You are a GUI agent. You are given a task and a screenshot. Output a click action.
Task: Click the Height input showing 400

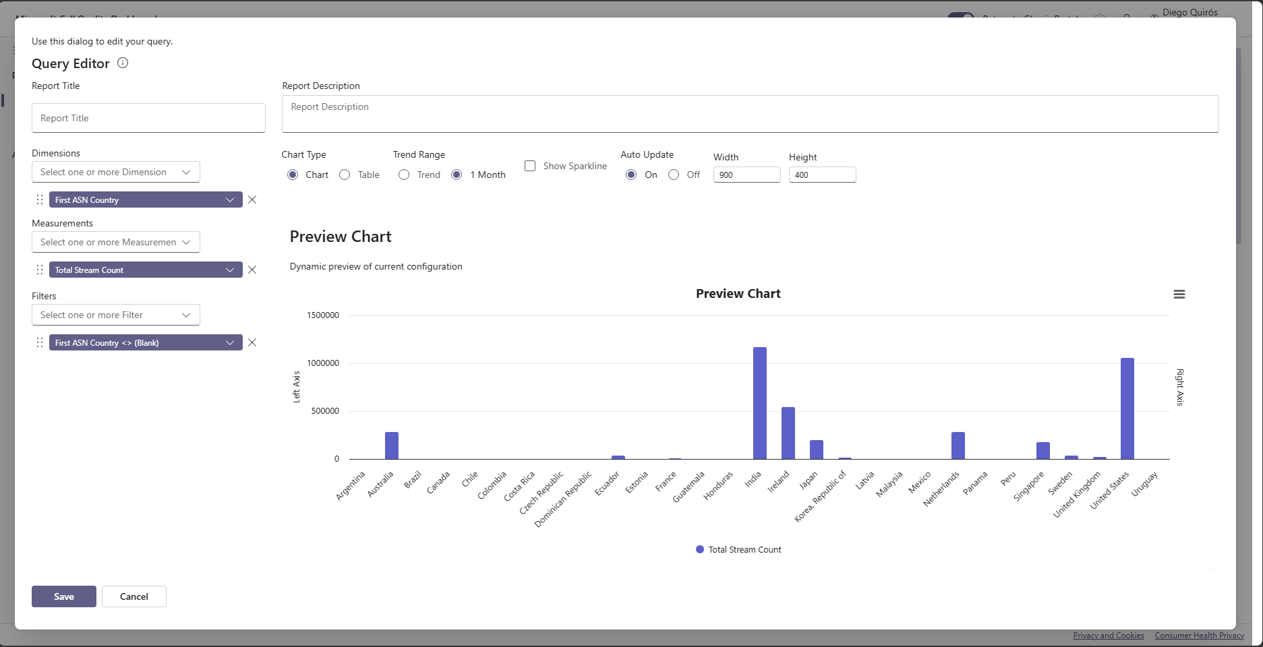coord(823,175)
